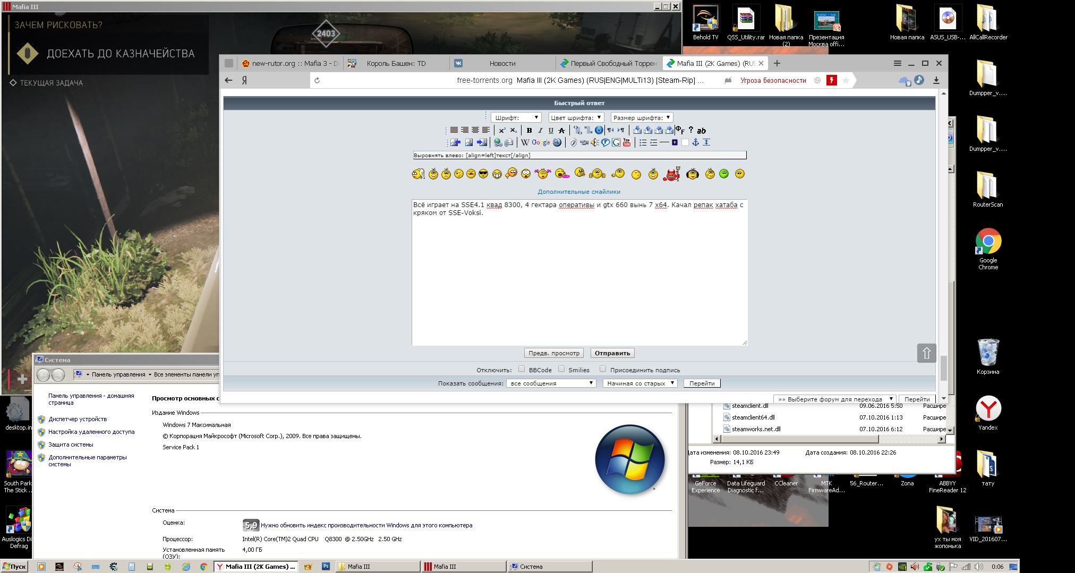The height and width of the screenshot is (573, 1075).
Task: Open the 'Шрифт' font dropdown
Action: [516, 117]
